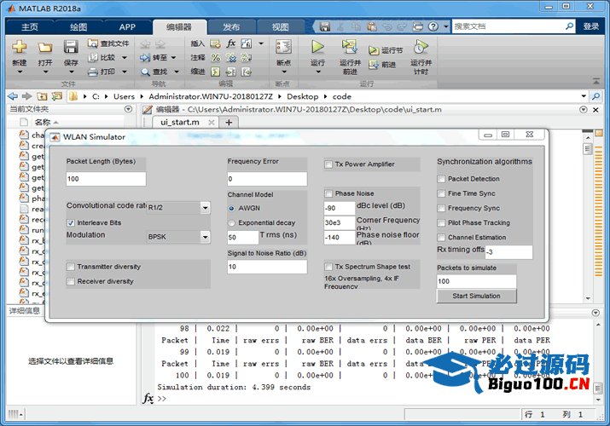Click the editor scroll up arrow

coord(588,138)
